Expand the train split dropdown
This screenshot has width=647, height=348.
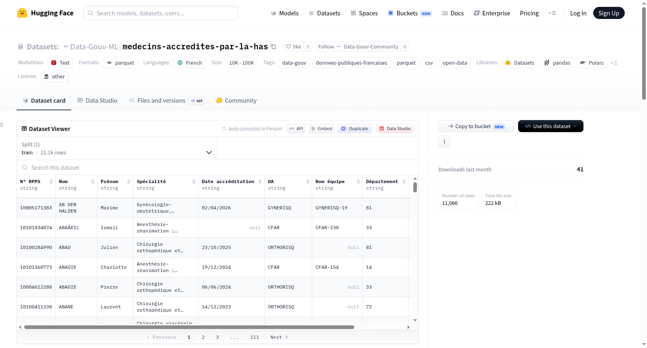[117, 148]
